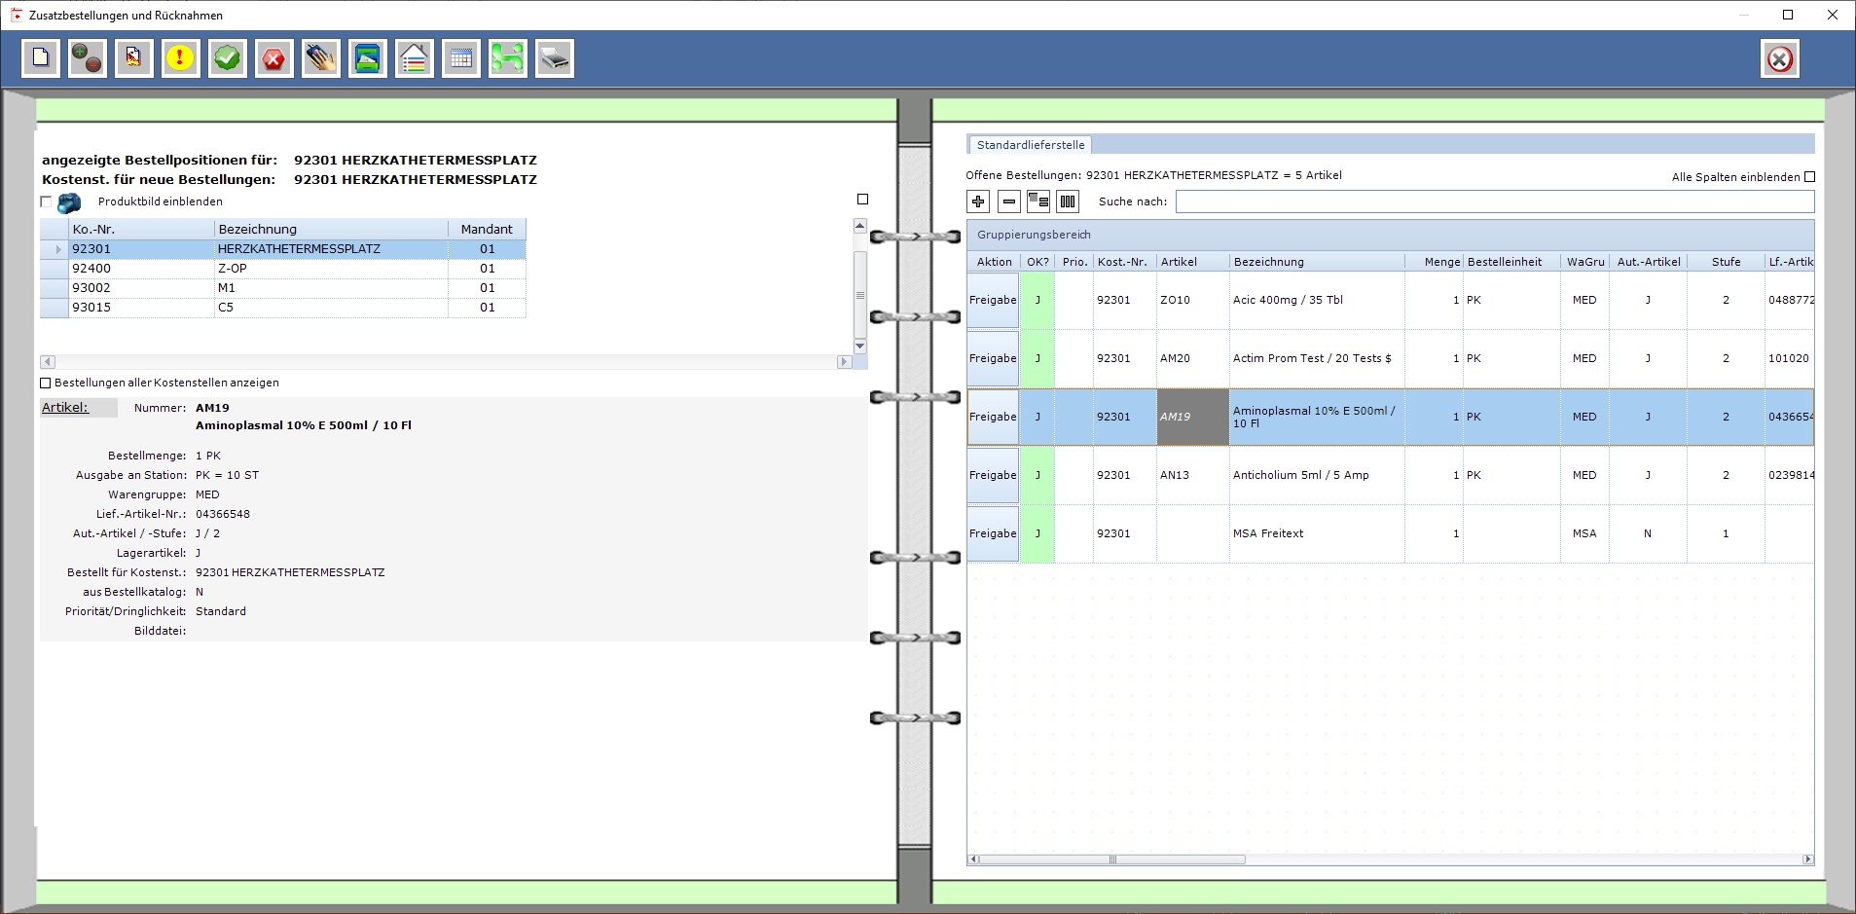This screenshot has width=1856, height=914.
Task: Click right arrow of the order grid horizontal scrollbar
Action: (1808, 859)
